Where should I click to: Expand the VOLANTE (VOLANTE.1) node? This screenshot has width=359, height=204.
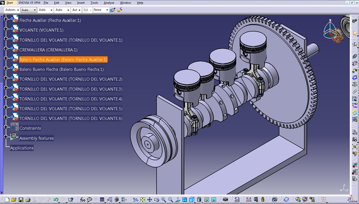coord(6,29)
